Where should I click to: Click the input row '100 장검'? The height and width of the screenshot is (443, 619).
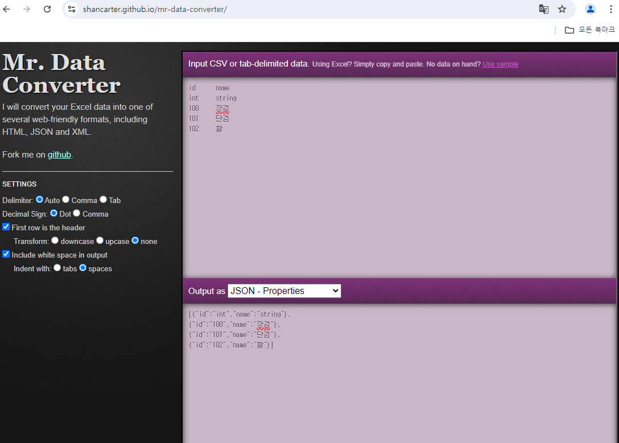(x=209, y=108)
